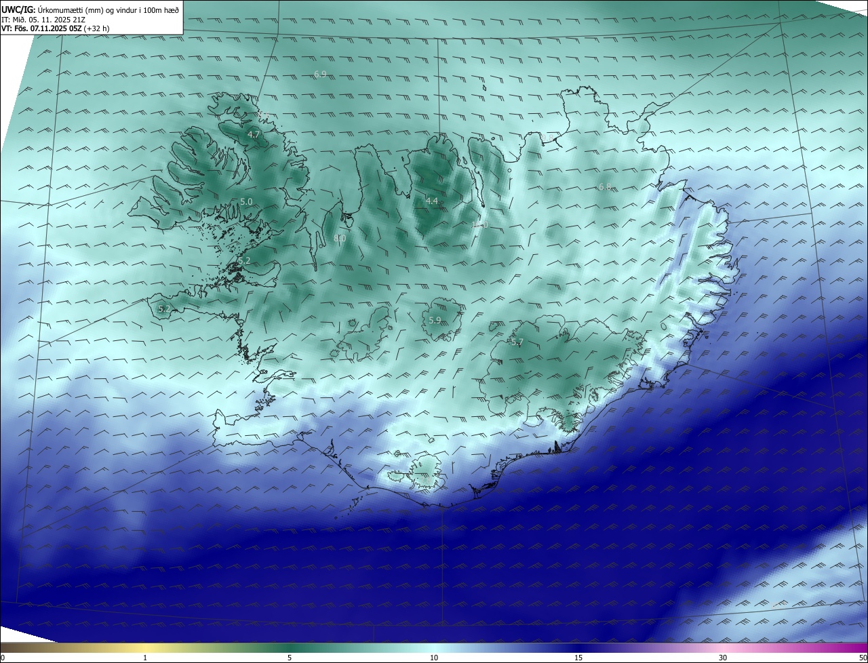The image size is (868, 663).
Task: Click the 9.8 value label on the north coast
Action: click(x=547, y=138)
